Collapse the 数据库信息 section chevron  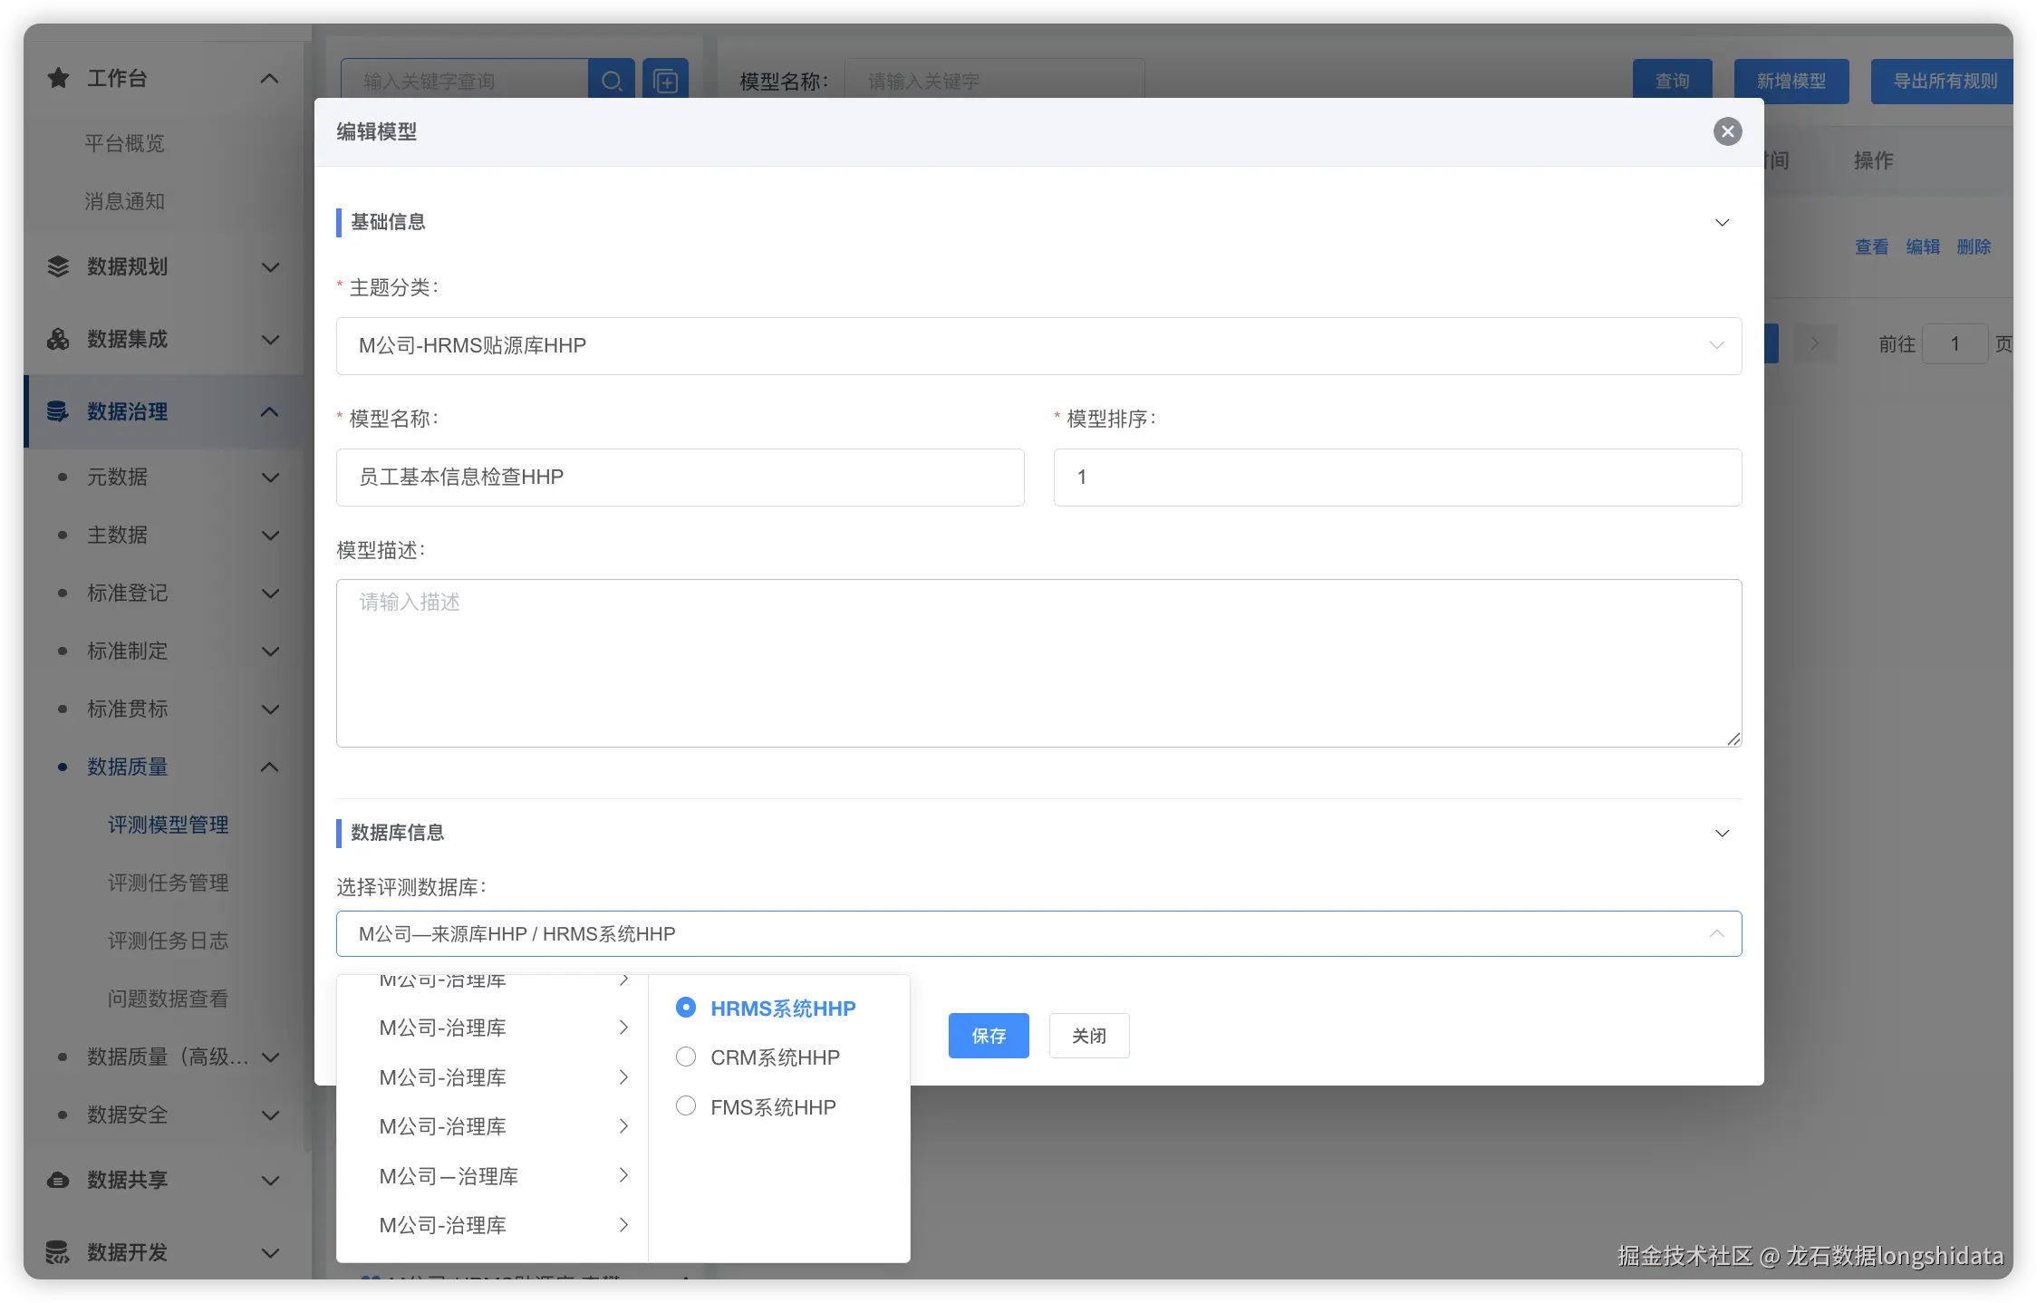tap(1722, 833)
